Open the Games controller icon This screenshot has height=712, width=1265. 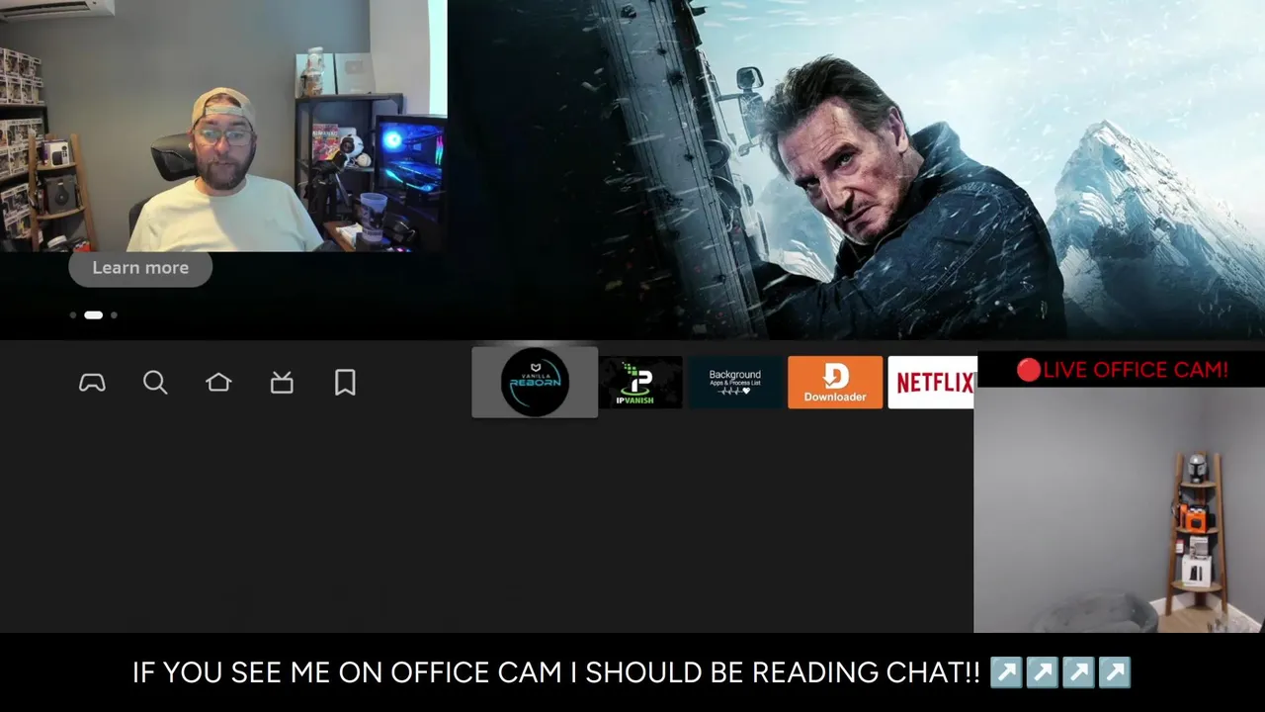pyautogui.click(x=92, y=383)
